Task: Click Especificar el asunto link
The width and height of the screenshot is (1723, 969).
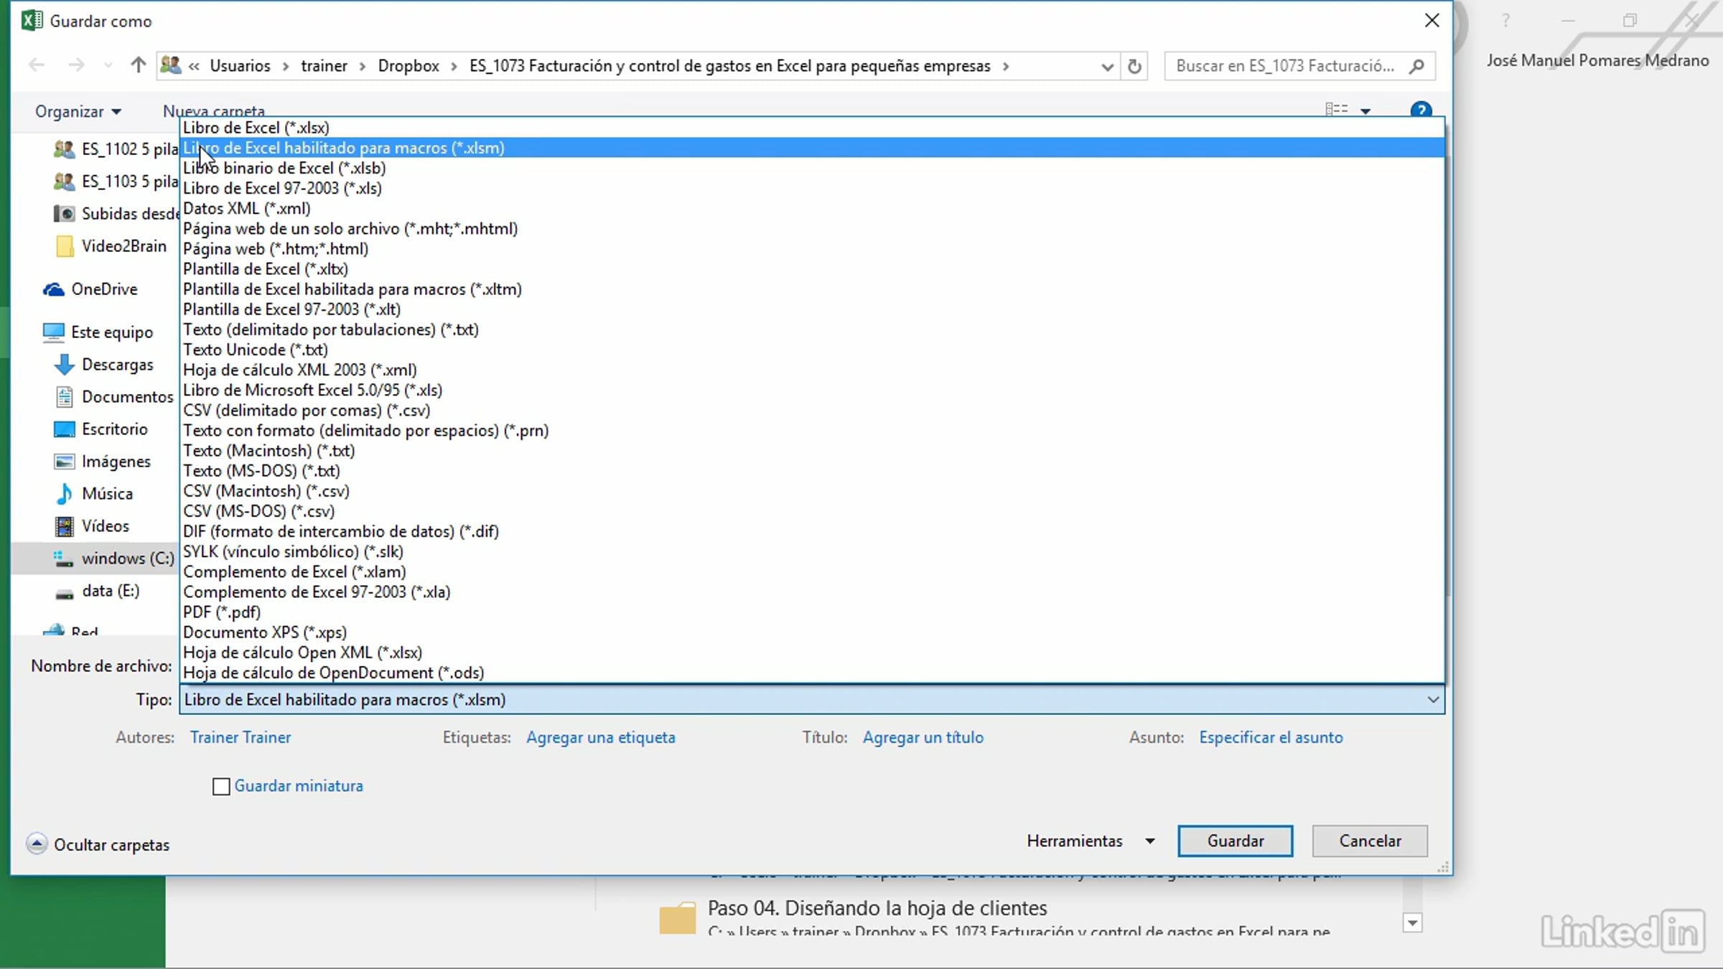Action: coord(1271,737)
